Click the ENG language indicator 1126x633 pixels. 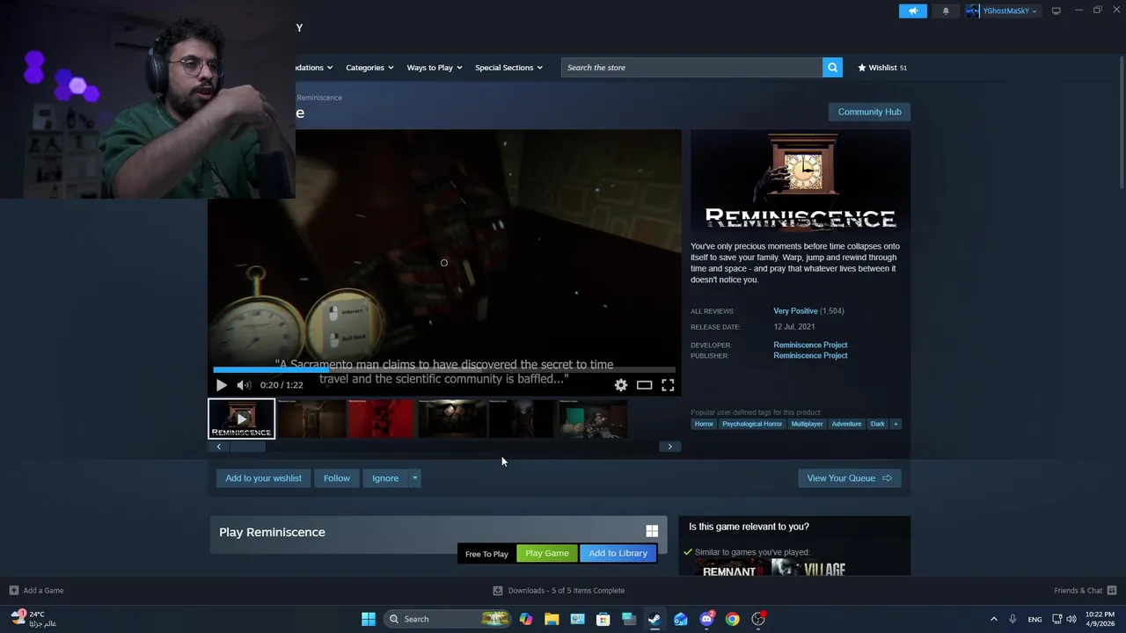pyautogui.click(x=1035, y=619)
